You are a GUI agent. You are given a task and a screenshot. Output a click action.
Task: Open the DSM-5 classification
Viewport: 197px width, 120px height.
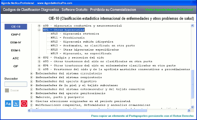(x=16, y=50)
